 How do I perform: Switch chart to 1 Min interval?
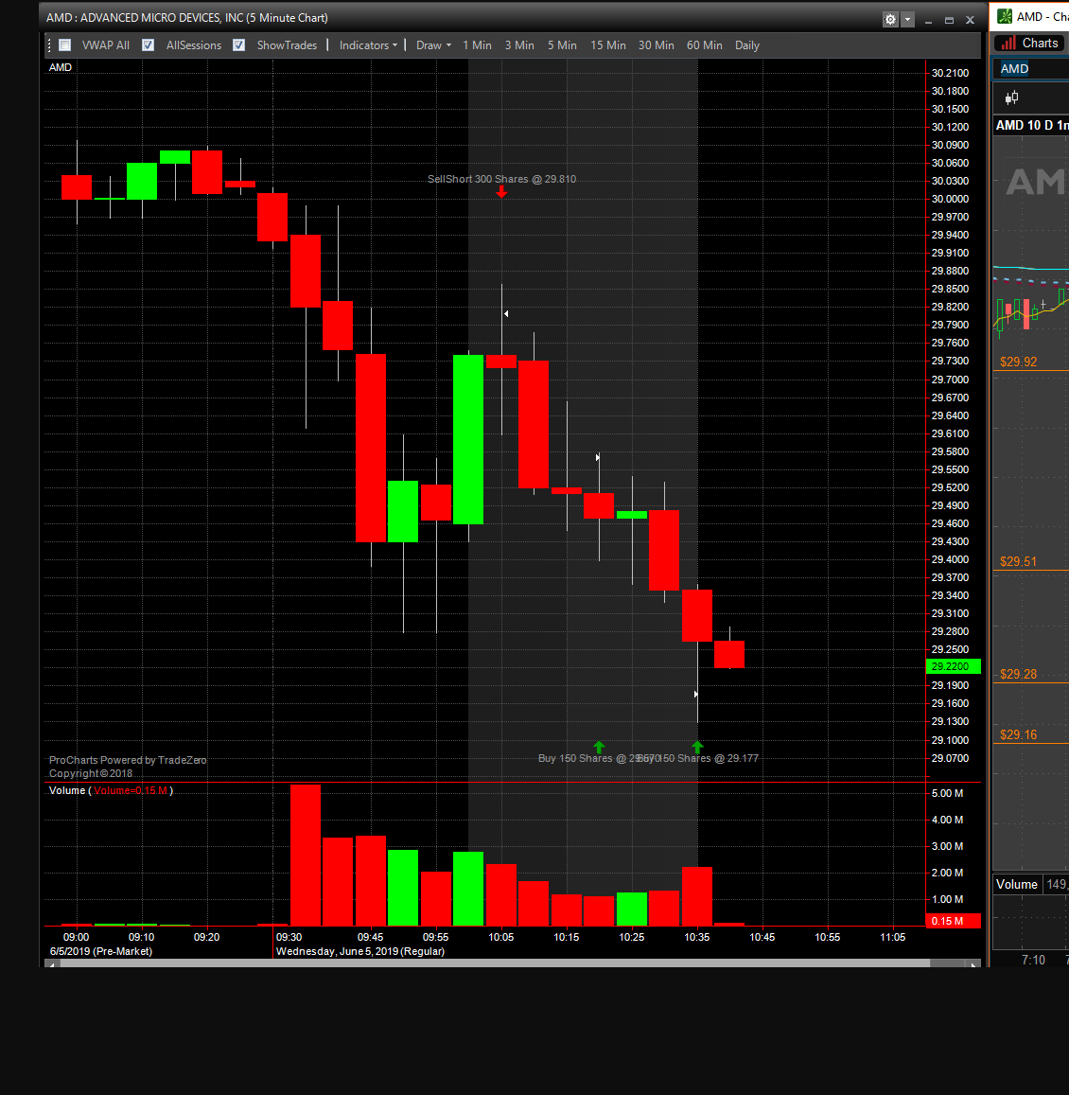click(477, 45)
